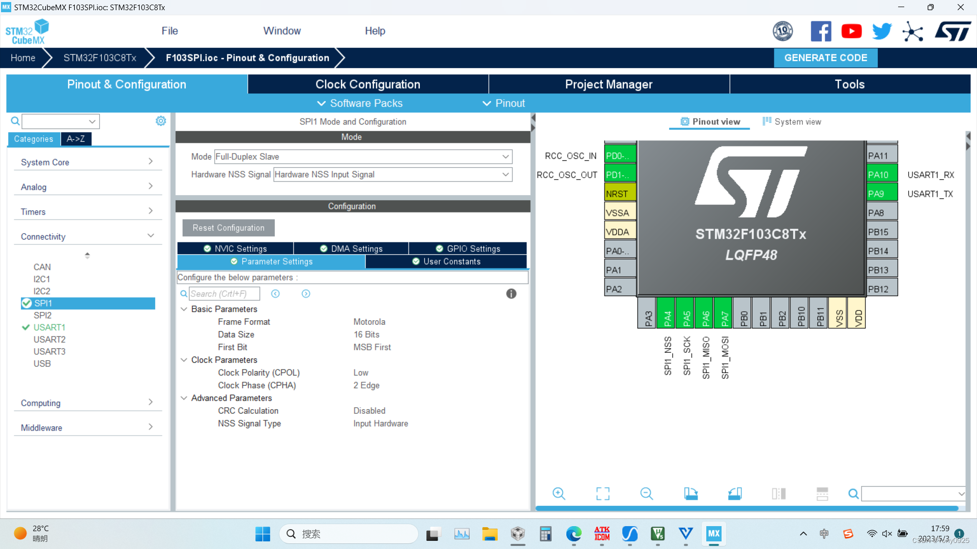Click the parameter info icon
The height and width of the screenshot is (549, 977).
(511, 294)
